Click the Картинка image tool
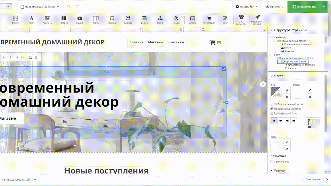The image size is (331, 186). click(x=48, y=20)
